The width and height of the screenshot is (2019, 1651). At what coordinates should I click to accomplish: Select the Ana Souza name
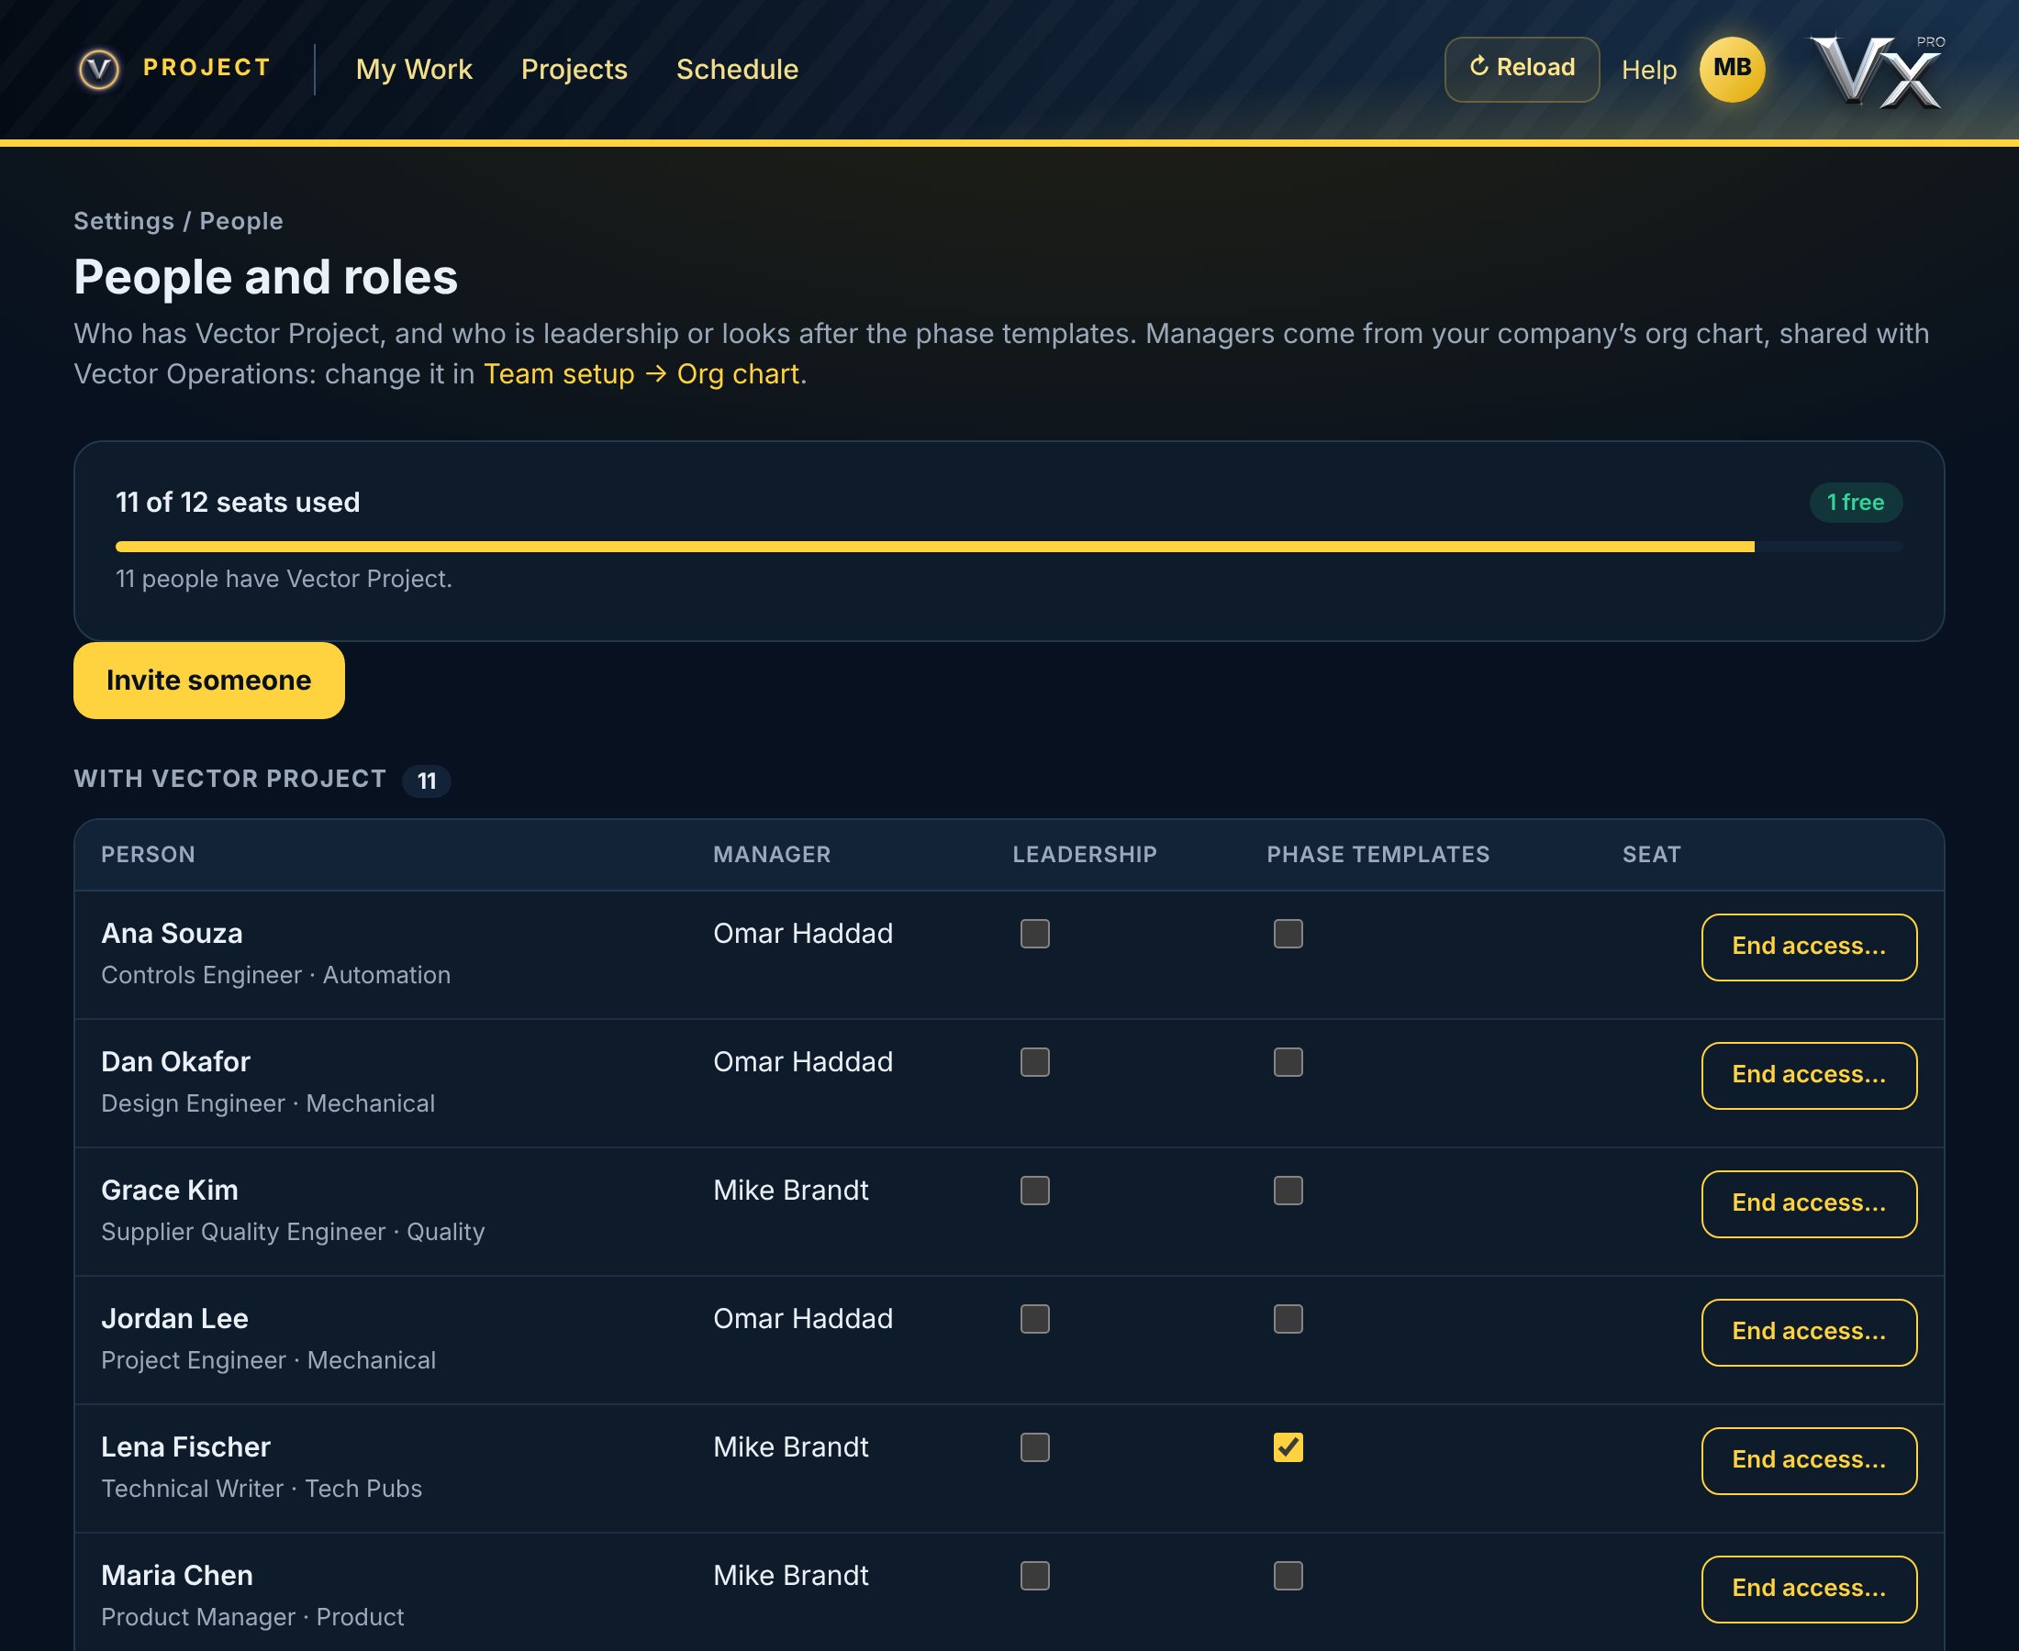[172, 933]
